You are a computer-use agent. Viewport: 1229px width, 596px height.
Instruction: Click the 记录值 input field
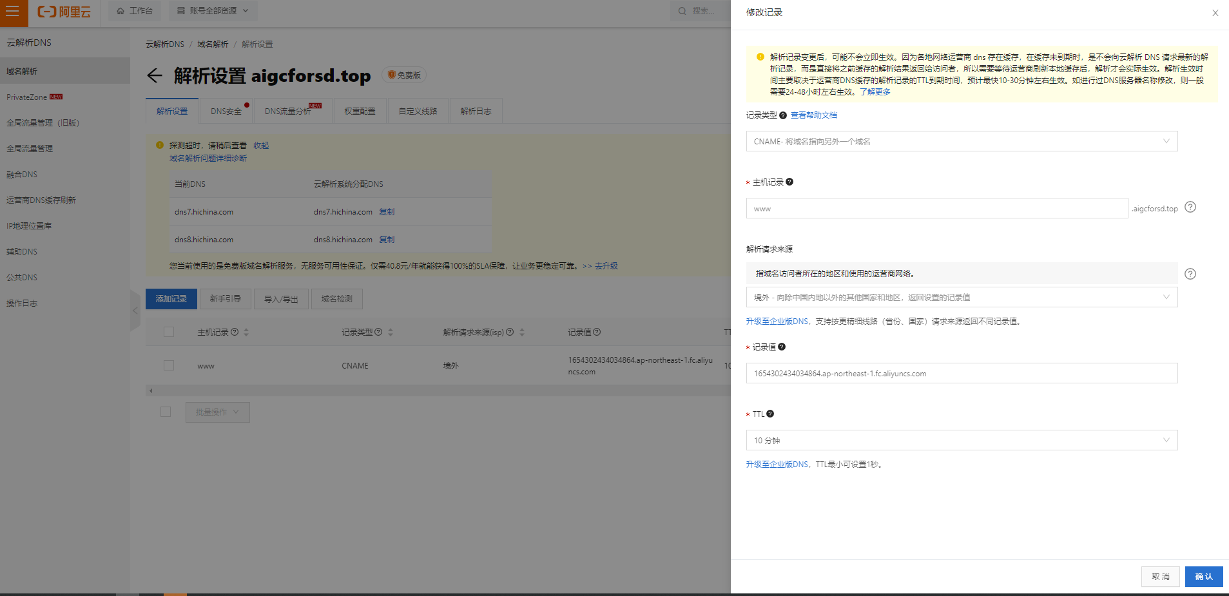point(962,373)
